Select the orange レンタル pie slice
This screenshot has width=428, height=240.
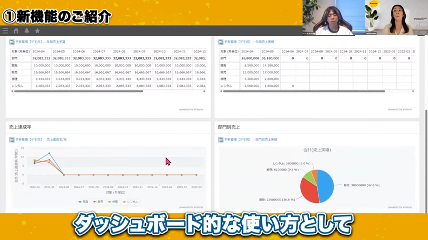pos(314,174)
